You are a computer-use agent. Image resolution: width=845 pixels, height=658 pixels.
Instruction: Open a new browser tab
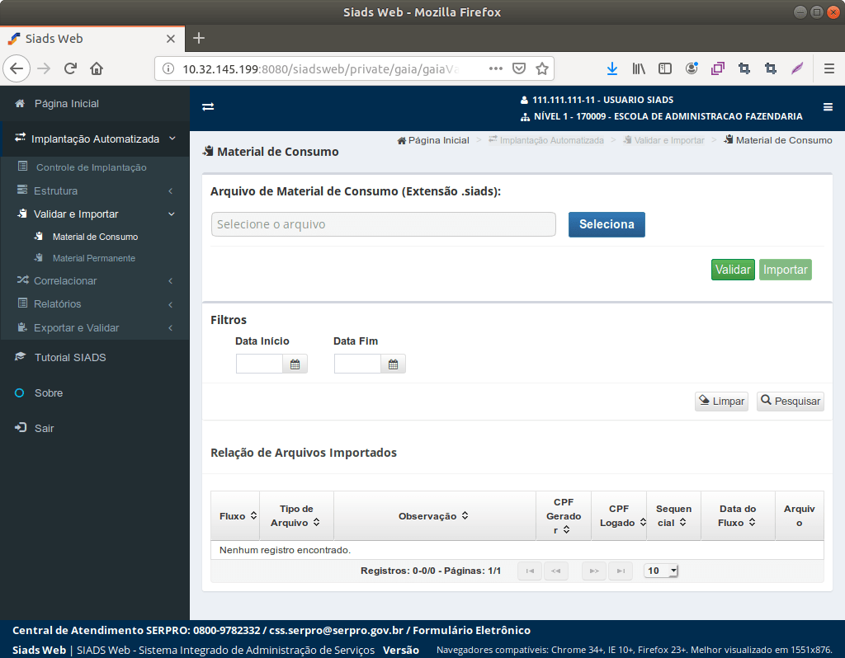(199, 38)
